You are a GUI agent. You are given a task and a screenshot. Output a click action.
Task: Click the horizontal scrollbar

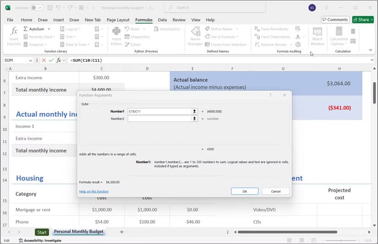coord(287,232)
